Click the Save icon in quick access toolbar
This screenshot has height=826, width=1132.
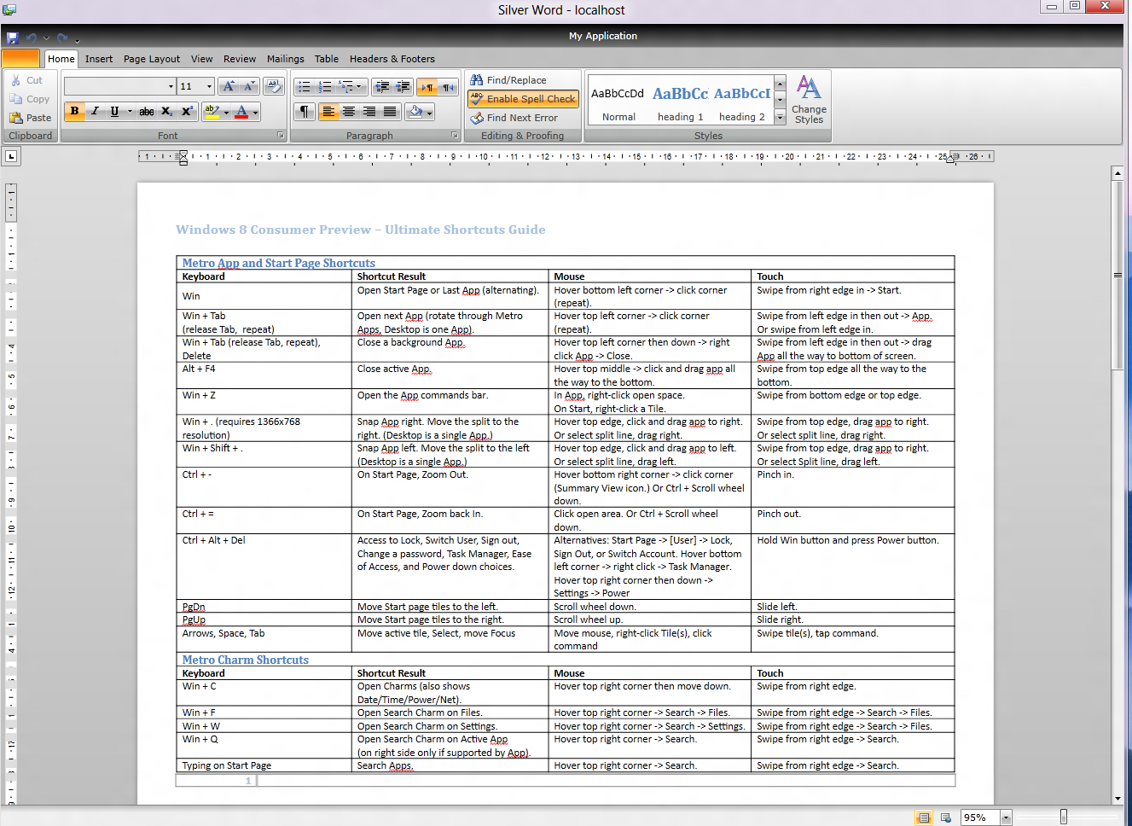pyautogui.click(x=12, y=38)
